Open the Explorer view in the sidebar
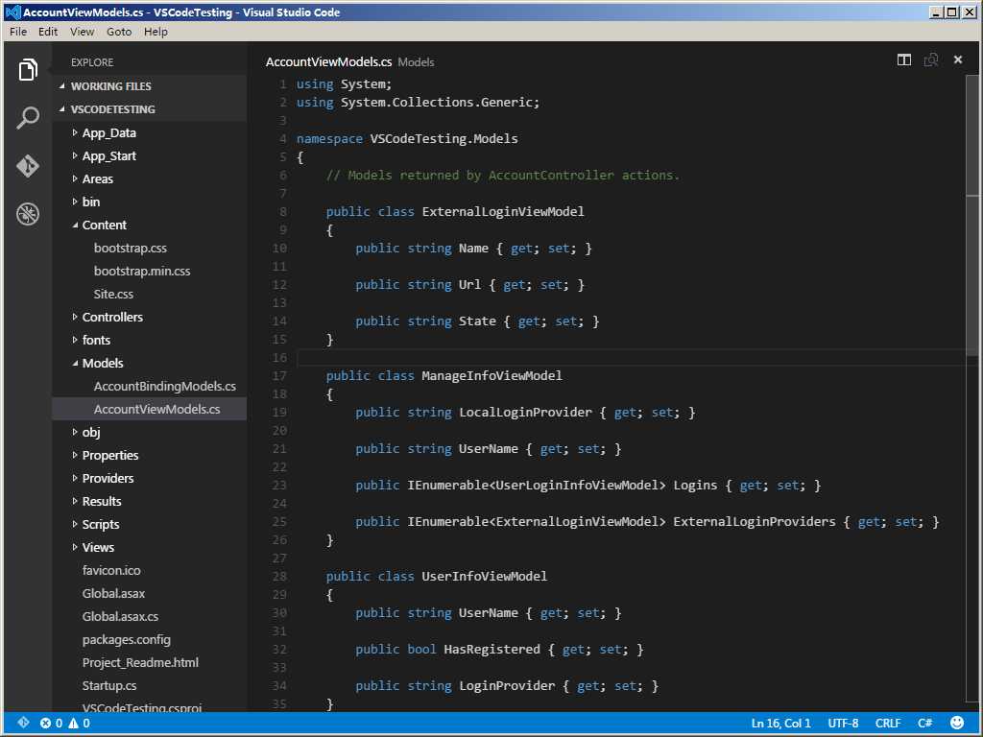The image size is (983, 737). [x=28, y=69]
